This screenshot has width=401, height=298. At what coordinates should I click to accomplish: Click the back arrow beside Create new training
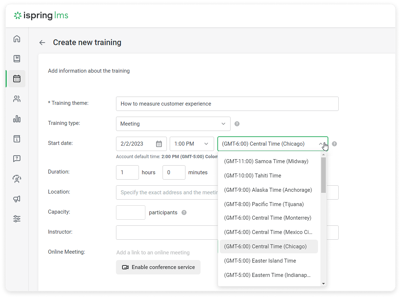(x=42, y=43)
